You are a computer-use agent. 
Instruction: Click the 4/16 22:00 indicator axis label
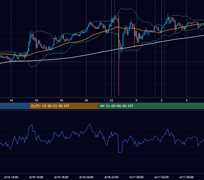(x=111, y=177)
